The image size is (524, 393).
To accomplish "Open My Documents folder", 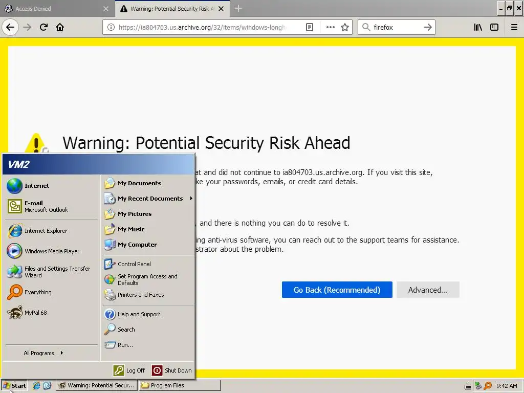I will click(x=148, y=183).
